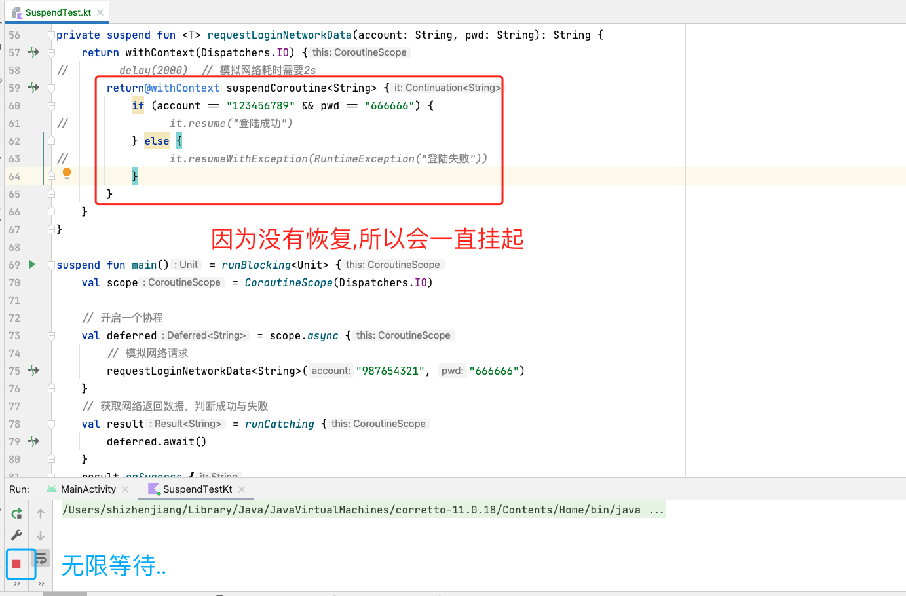Click the scope.async call on line 73
The width and height of the screenshot is (906, 596).
click(x=304, y=335)
